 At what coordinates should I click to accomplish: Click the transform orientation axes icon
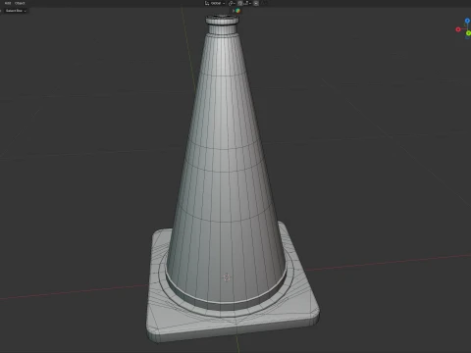(207, 3)
